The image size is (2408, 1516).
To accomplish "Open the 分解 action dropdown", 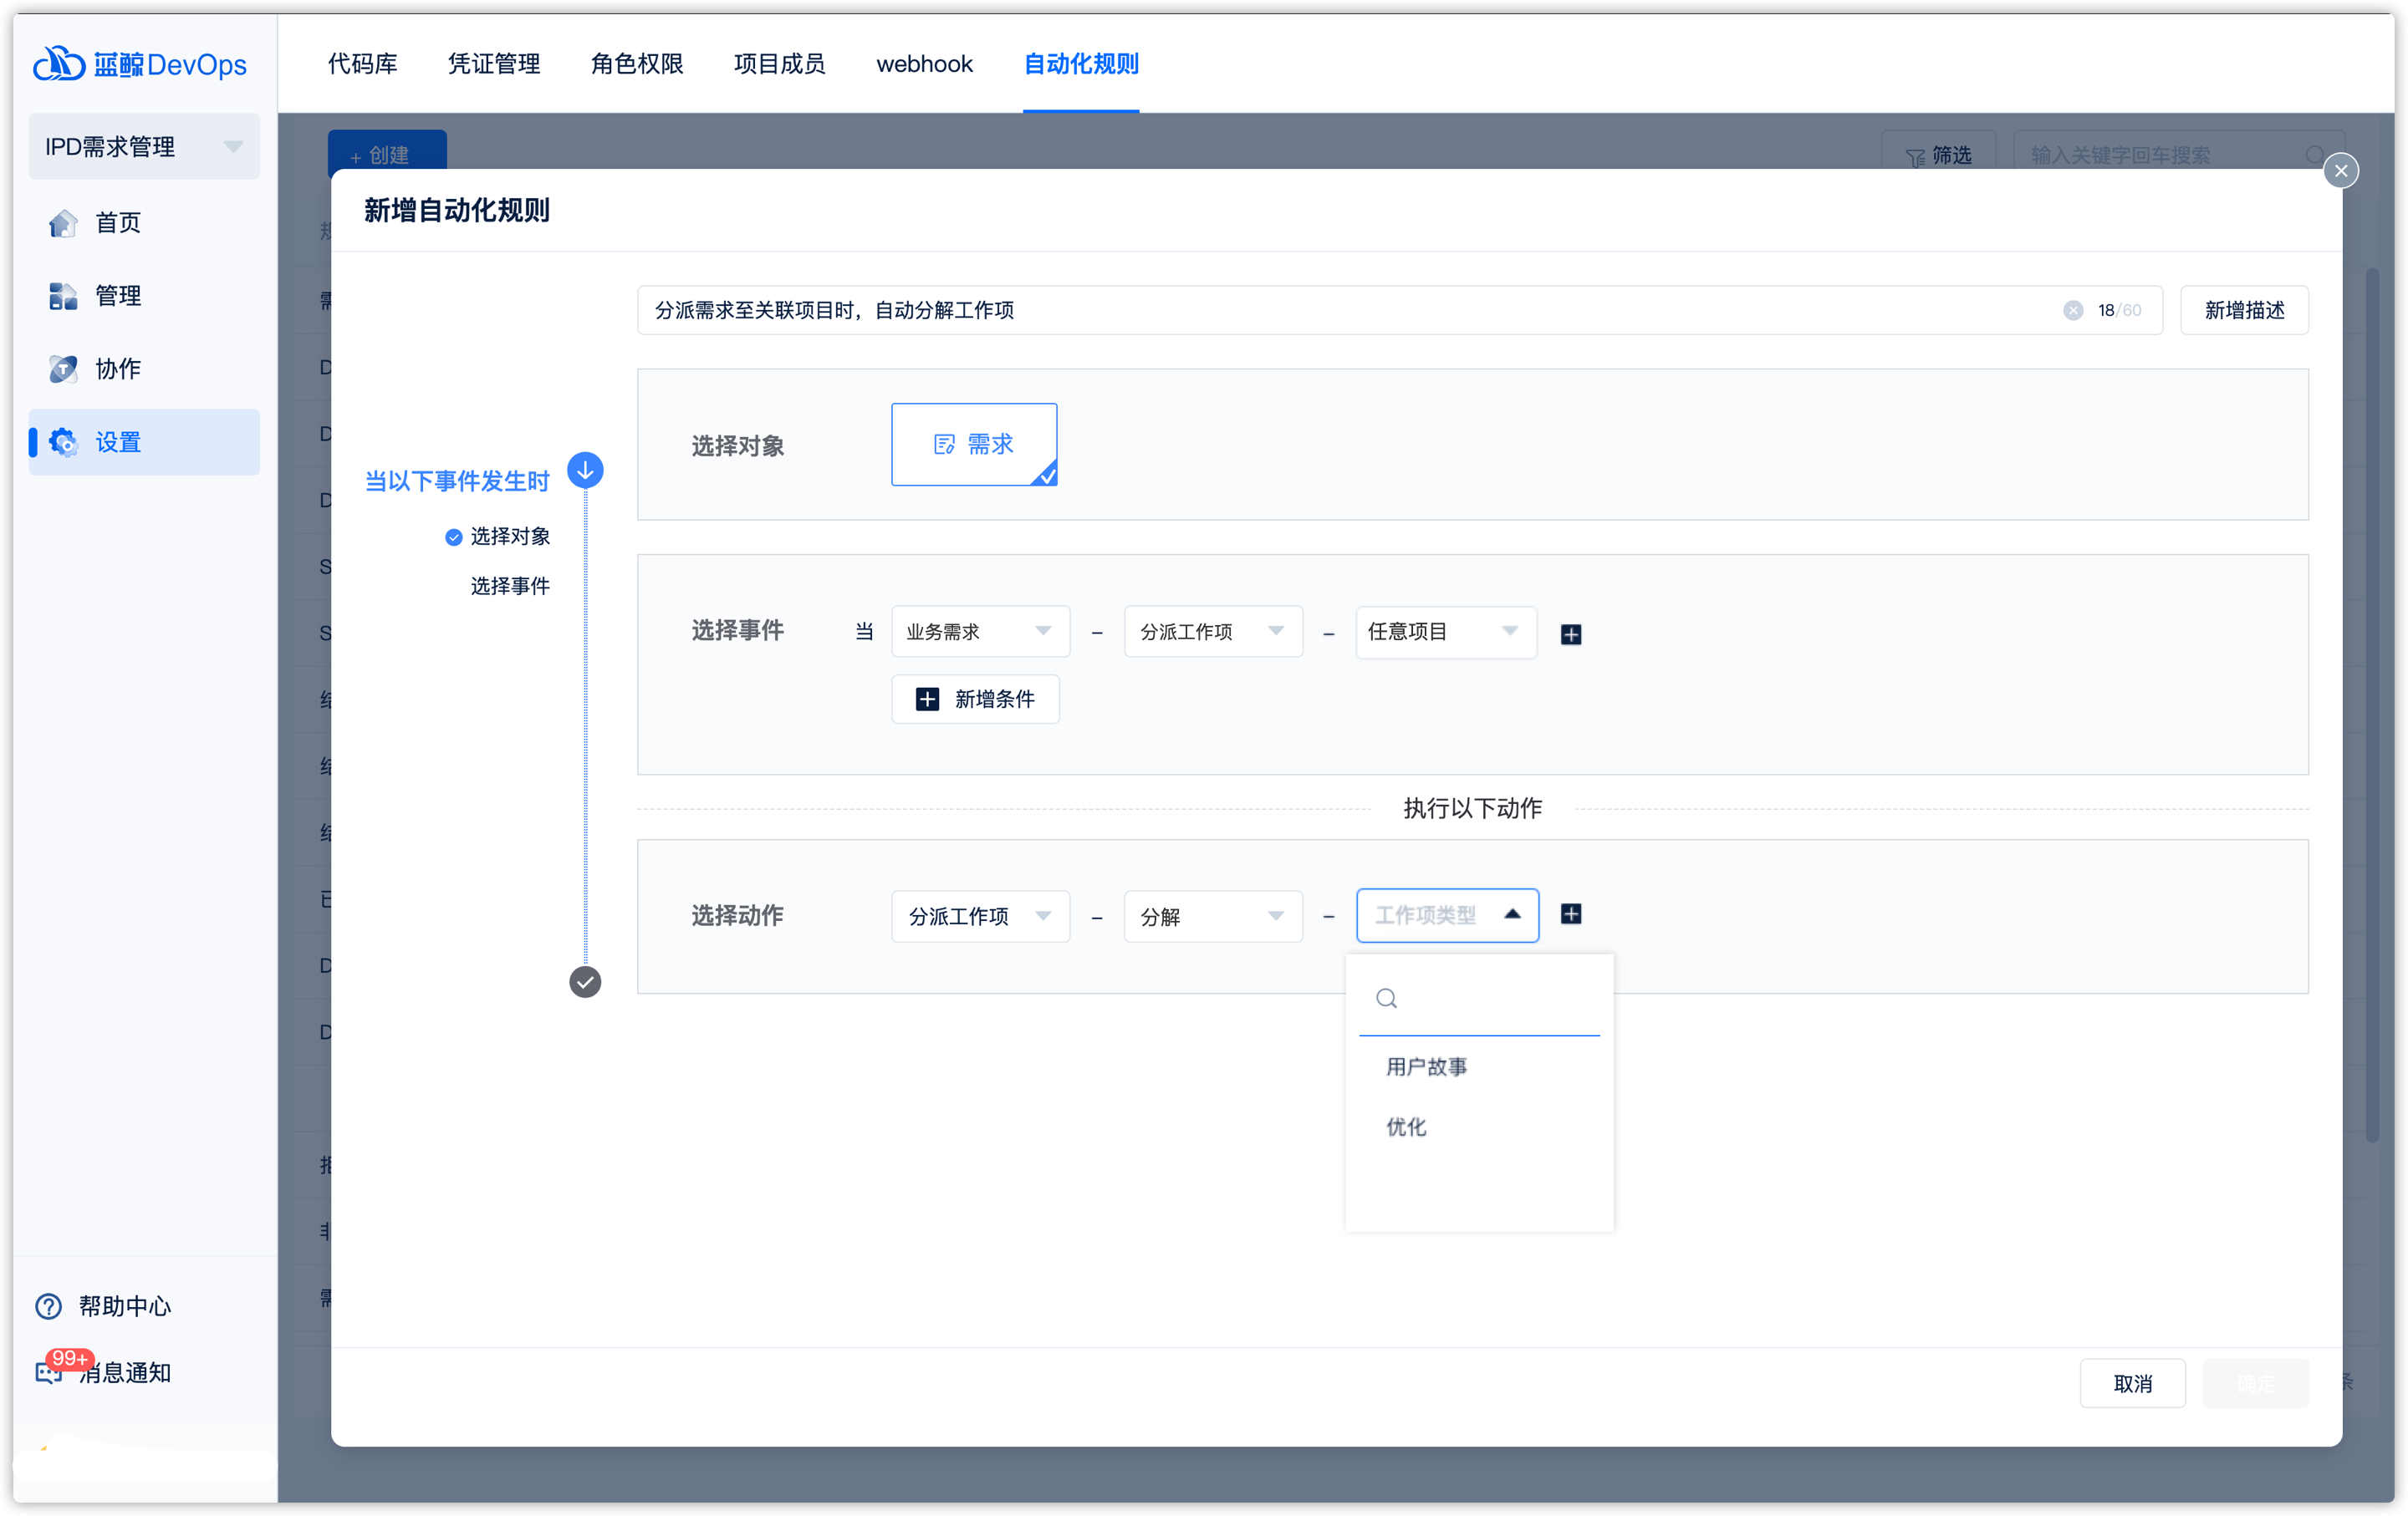I will (x=1212, y=917).
